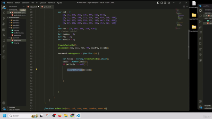Open the Editar menu

17,3
